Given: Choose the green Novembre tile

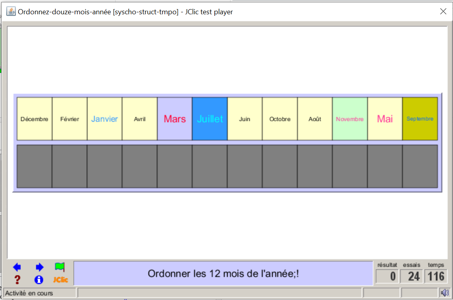Looking at the screenshot, I should [350, 119].
